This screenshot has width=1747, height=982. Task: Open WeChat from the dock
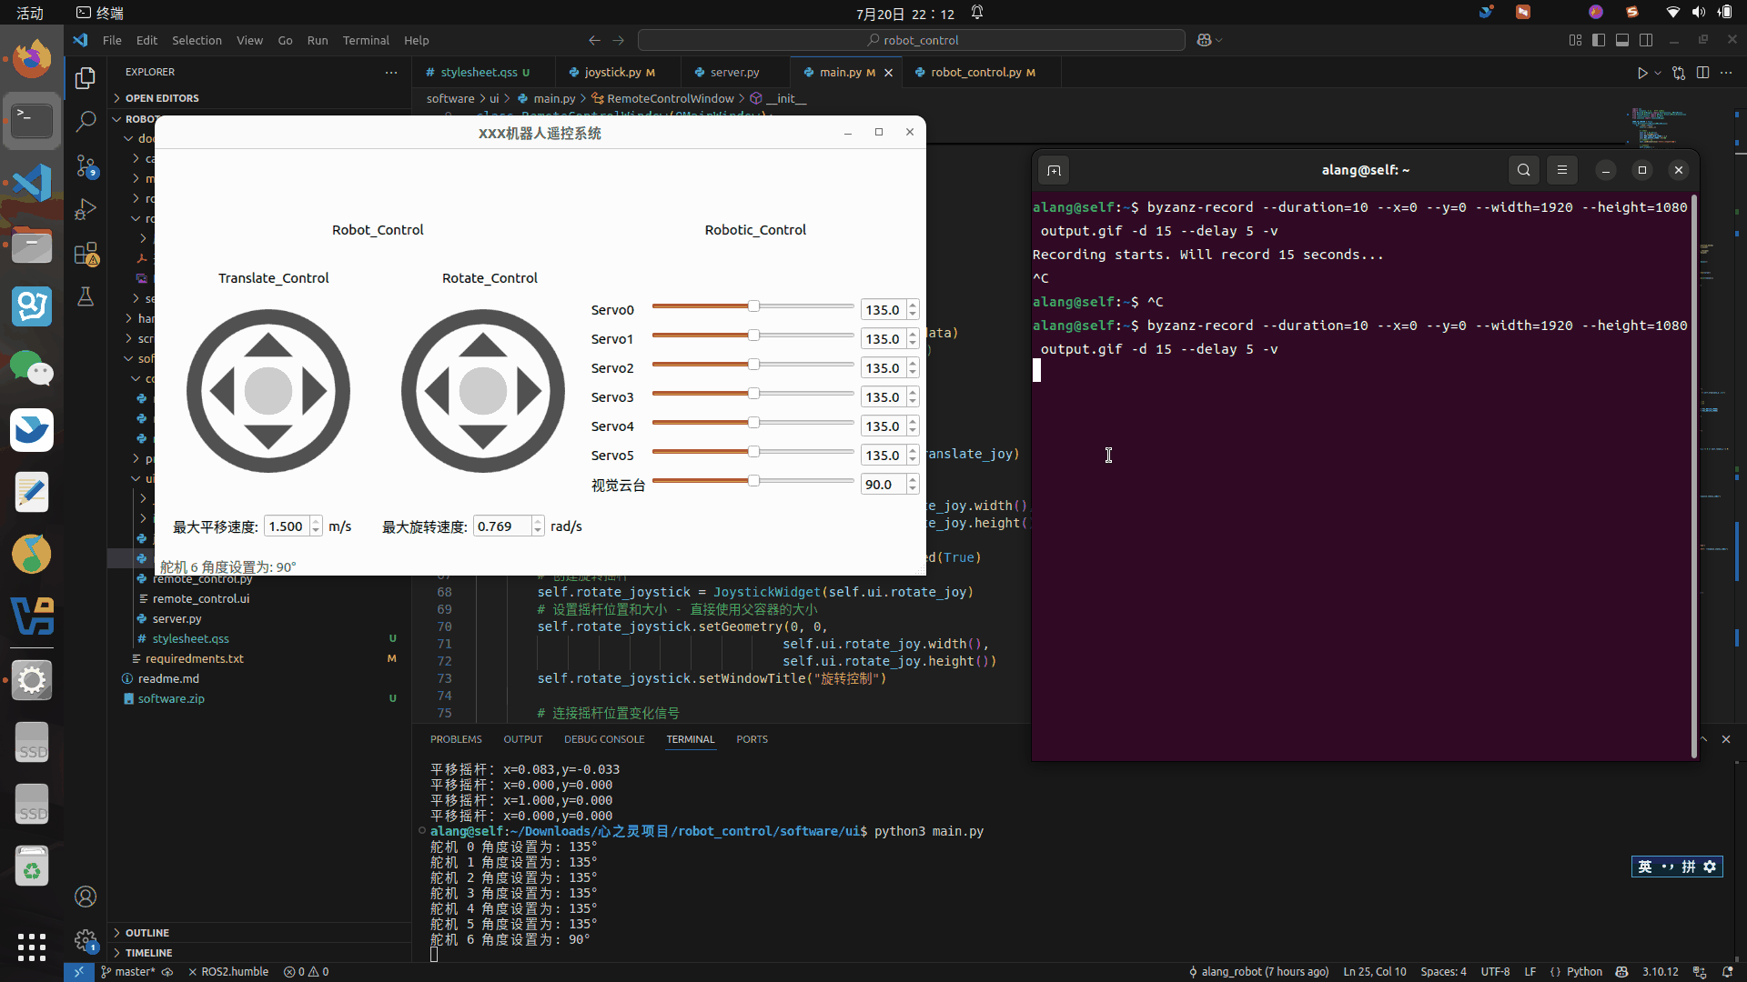[32, 368]
